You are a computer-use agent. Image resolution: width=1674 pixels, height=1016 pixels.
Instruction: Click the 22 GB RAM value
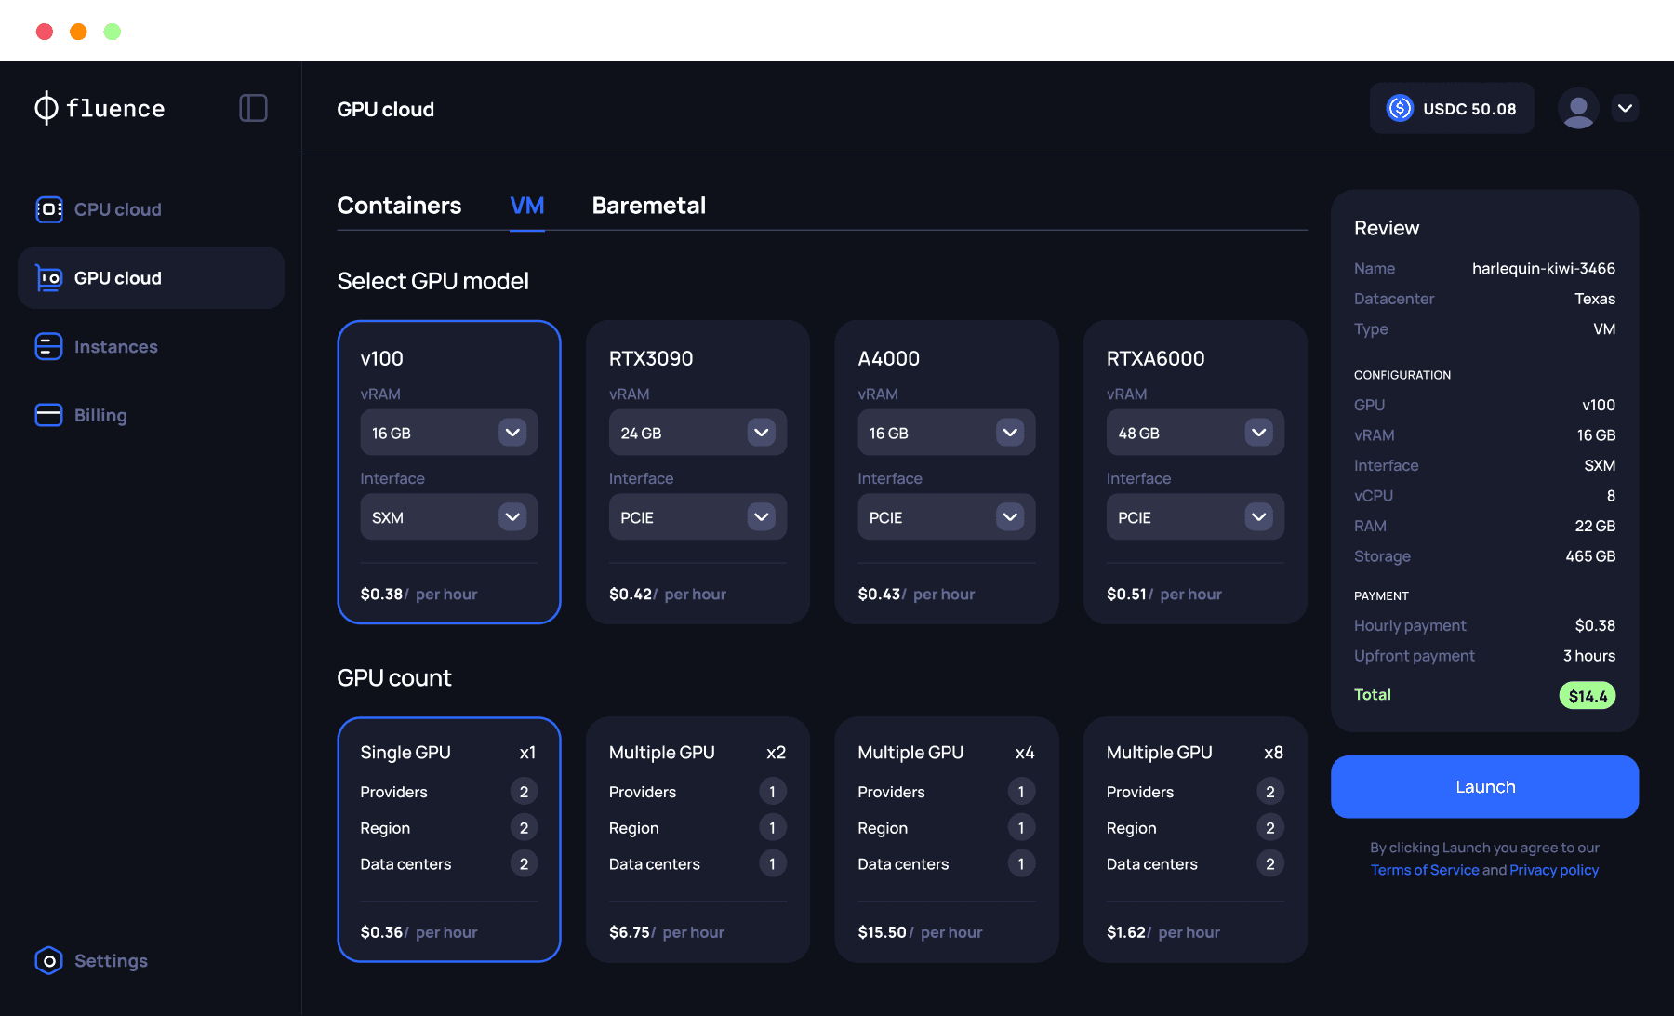[1595, 526]
